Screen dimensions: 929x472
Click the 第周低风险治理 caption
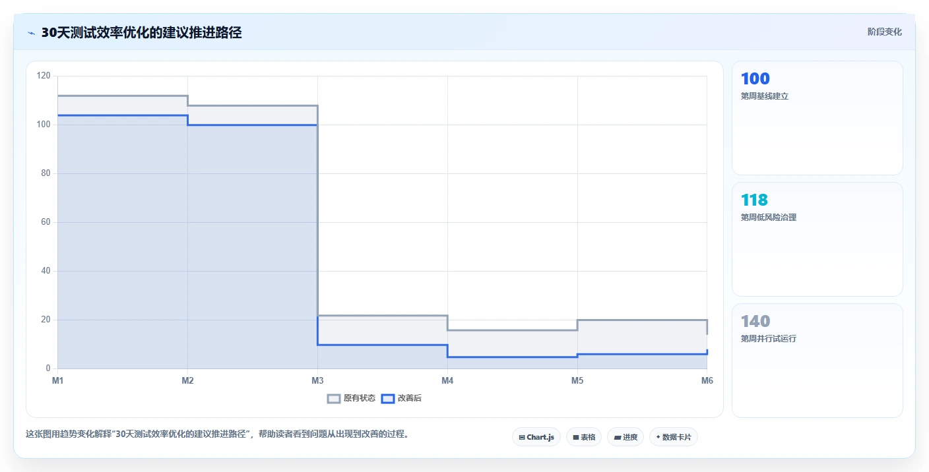[x=769, y=218]
